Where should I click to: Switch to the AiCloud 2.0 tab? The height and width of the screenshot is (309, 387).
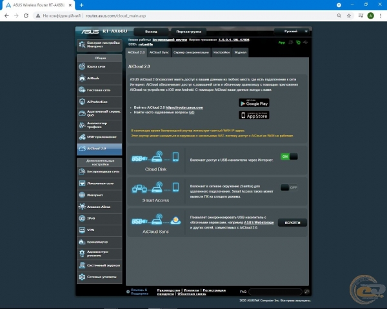point(136,53)
